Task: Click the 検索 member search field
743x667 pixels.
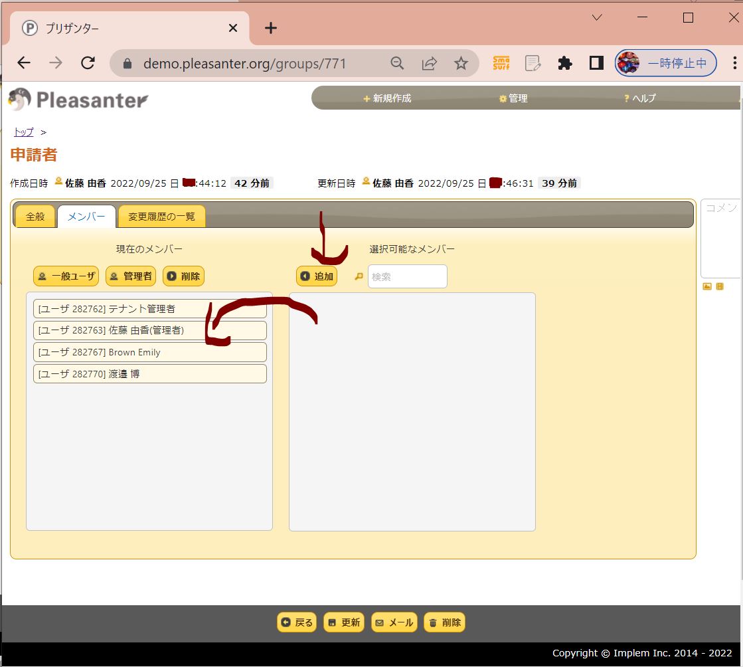Action: (x=407, y=276)
